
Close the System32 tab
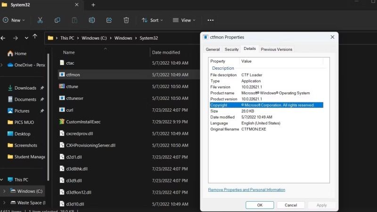pos(77,5)
